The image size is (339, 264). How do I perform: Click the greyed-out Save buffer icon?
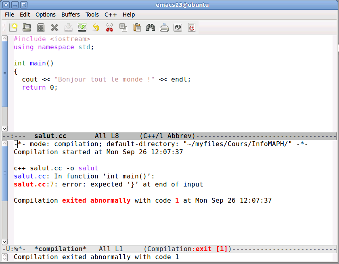[x=68, y=27]
